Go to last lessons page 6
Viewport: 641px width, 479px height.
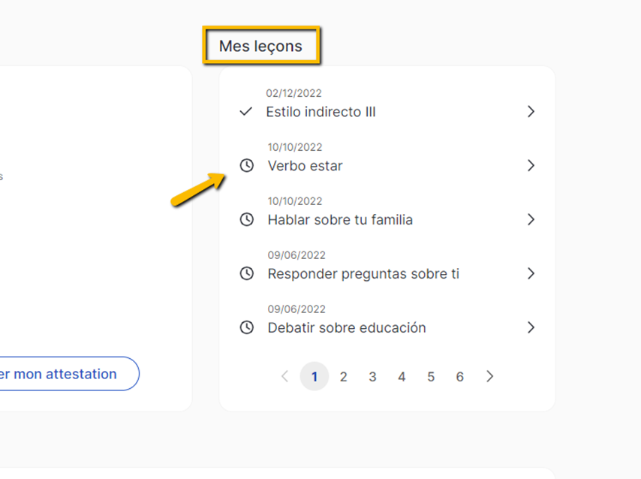click(x=460, y=377)
